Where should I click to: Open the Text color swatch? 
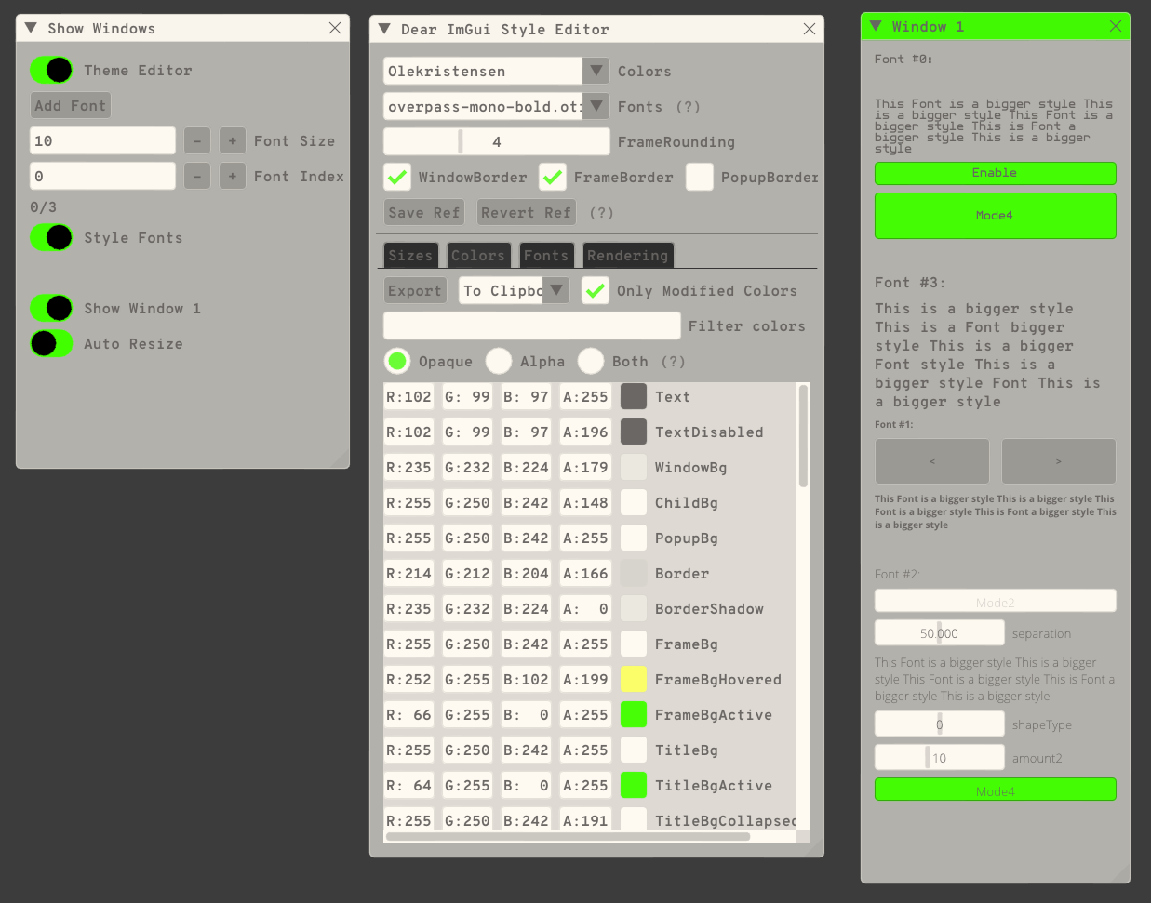(x=634, y=396)
